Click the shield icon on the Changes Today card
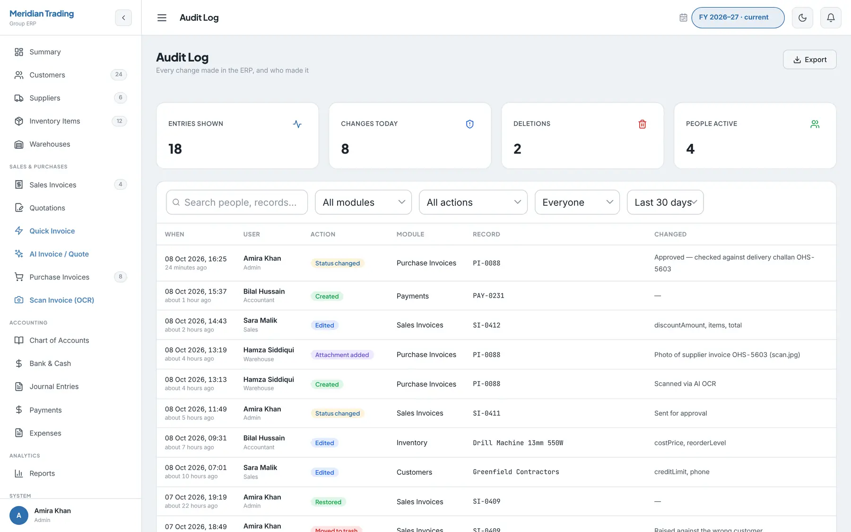 click(469, 124)
